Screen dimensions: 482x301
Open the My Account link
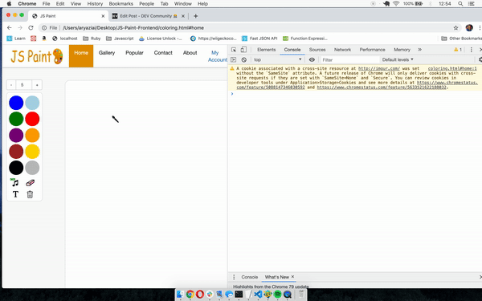click(218, 56)
